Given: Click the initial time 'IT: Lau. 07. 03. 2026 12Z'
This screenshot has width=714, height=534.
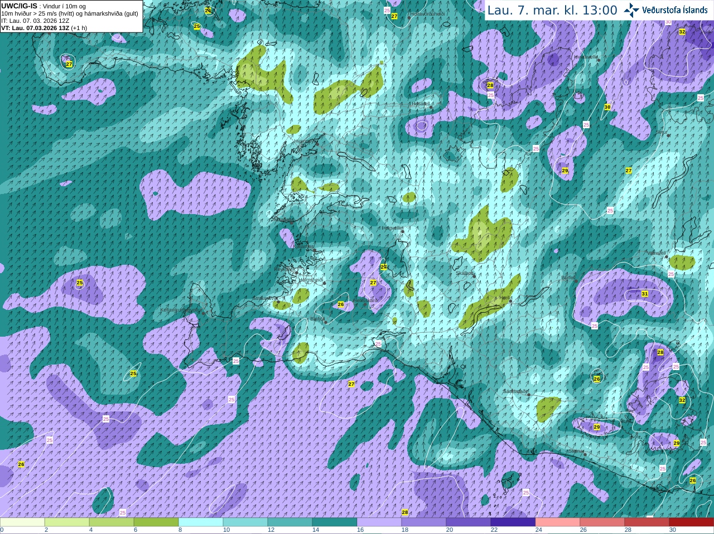Looking at the screenshot, I should pos(35,21).
